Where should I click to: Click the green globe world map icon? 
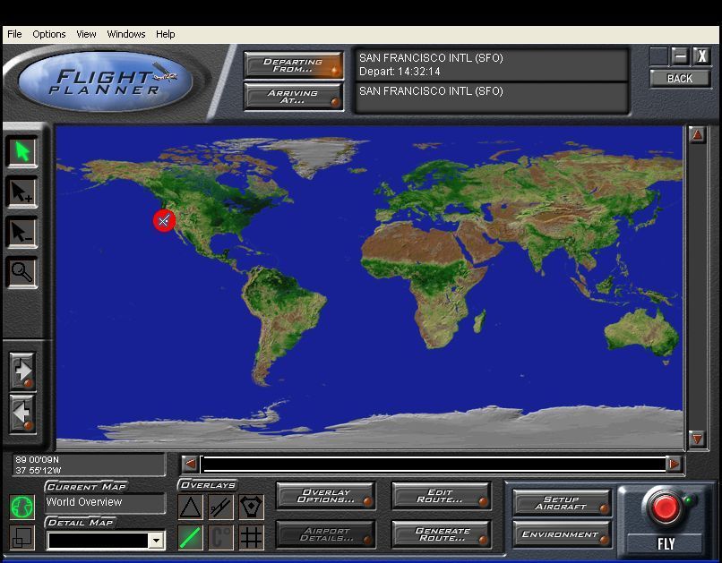point(21,507)
